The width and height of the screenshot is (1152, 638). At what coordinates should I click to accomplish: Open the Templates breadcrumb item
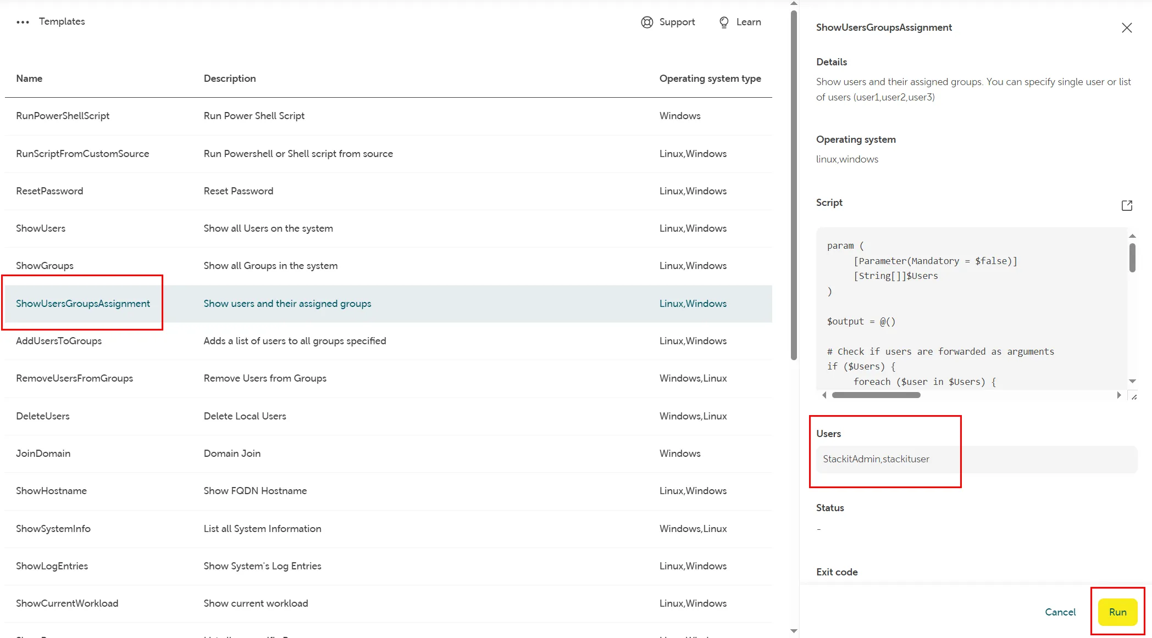click(62, 21)
